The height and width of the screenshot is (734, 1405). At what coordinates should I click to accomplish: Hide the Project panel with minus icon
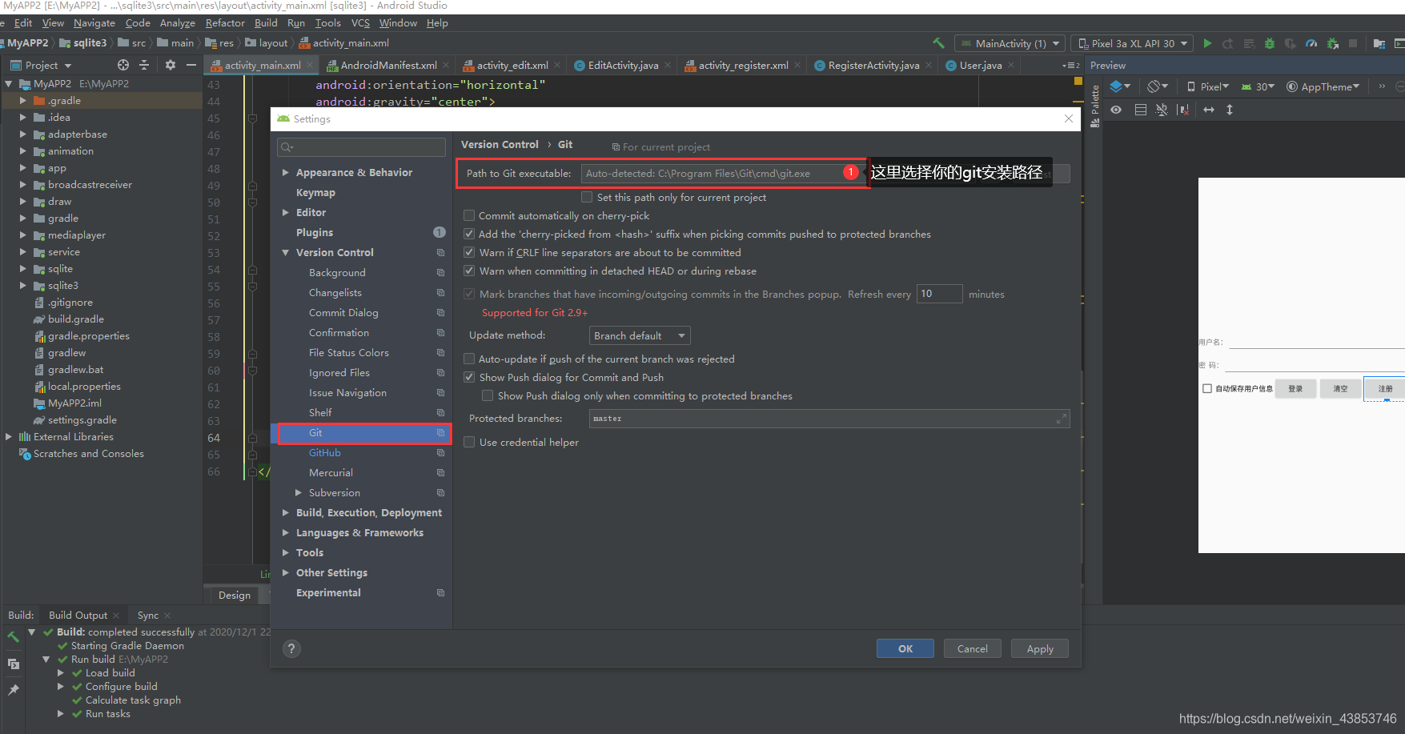[191, 65]
